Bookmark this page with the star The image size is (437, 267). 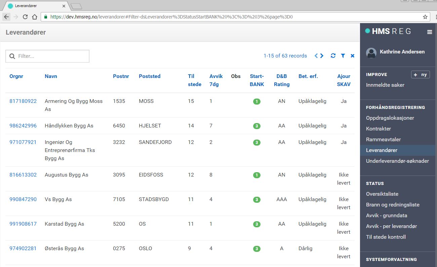[425, 17]
